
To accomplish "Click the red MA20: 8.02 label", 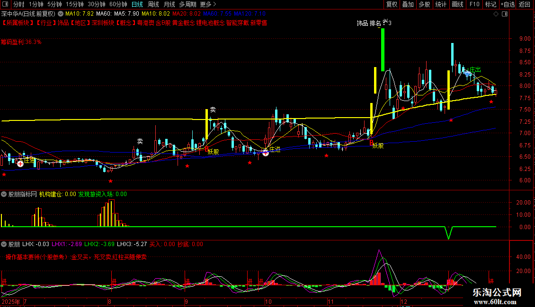I will pos(187,14).
